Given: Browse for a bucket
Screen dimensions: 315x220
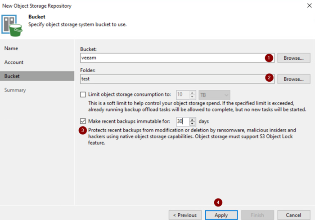Looking at the screenshot, I should [294, 58].
